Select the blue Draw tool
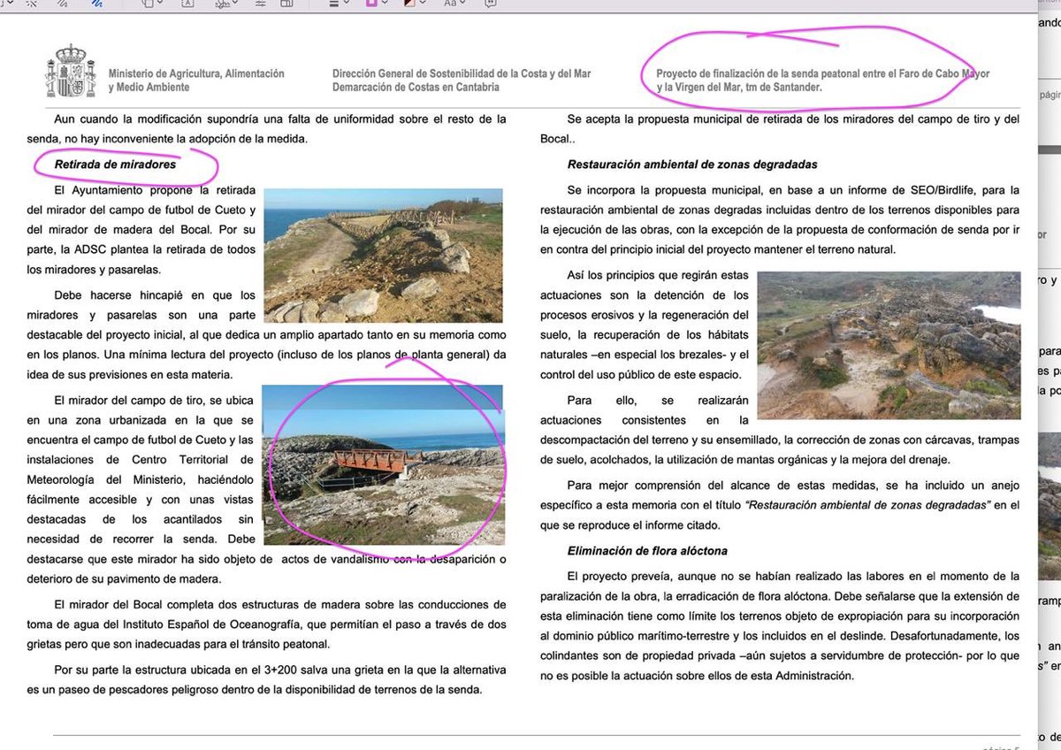This screenshot has height=750, width=1061. click(97, 4)
